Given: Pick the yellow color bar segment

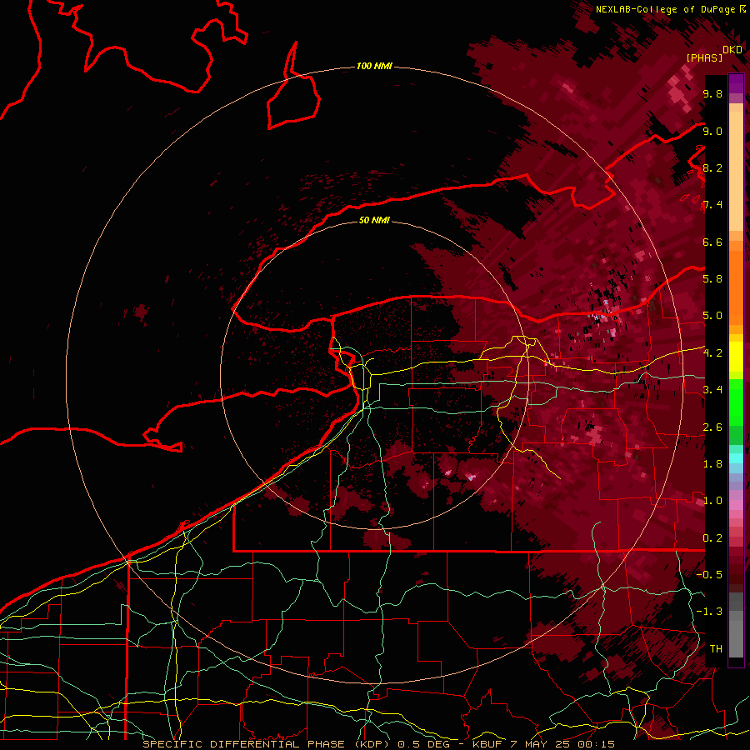Looking at the screenshot, I should [736, 357].
